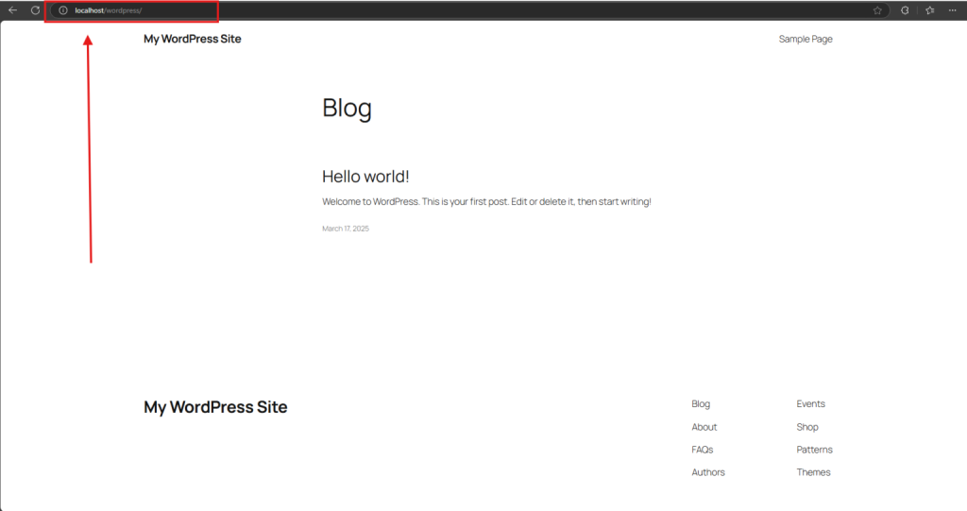Visit the FAQs footer link

702,450
